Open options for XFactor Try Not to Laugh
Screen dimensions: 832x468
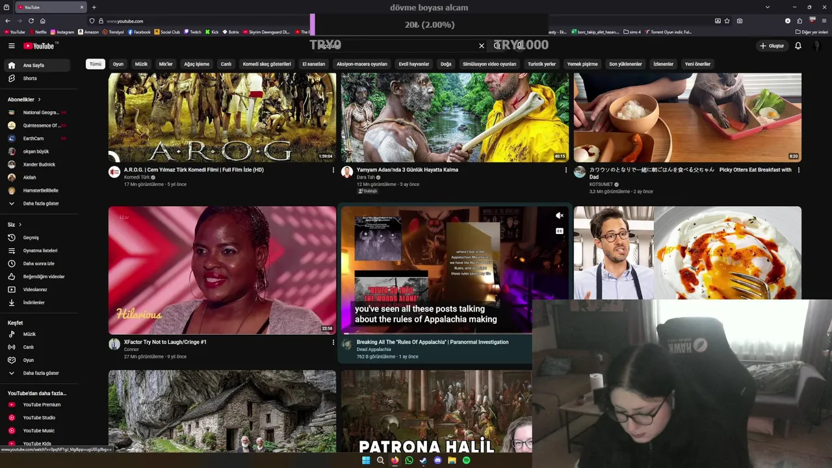tap(333, 343)
